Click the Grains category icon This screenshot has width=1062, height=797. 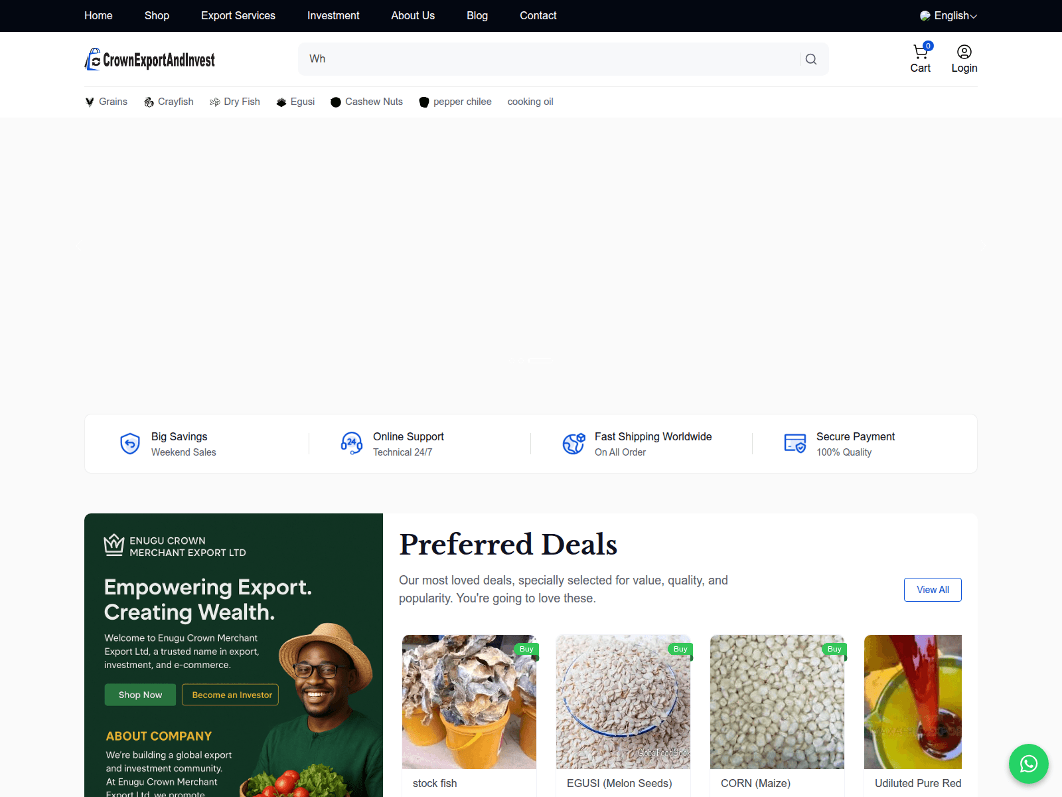pyautogui.click(x=90, y=102)
